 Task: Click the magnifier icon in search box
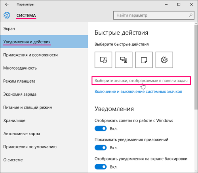click(190, 15)
